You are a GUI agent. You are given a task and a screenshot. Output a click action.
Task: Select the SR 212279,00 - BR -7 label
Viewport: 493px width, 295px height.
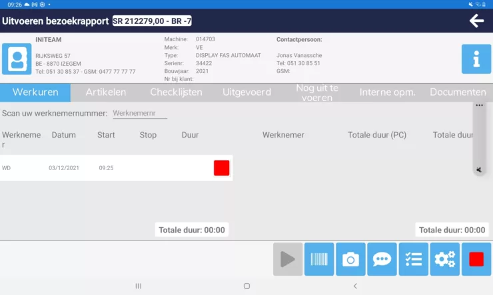pos(152,21)
